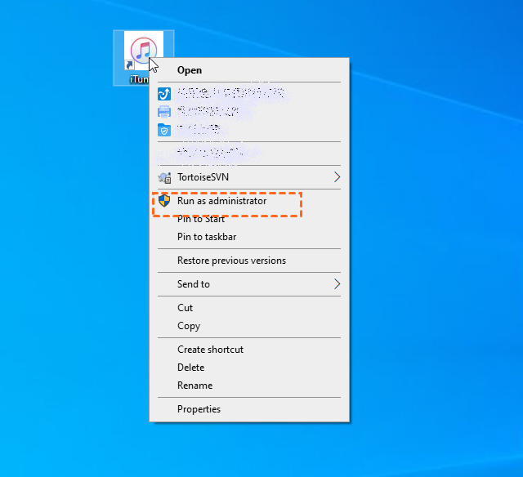
Task: Click Restore previous versions
Action: click(231, 261)
